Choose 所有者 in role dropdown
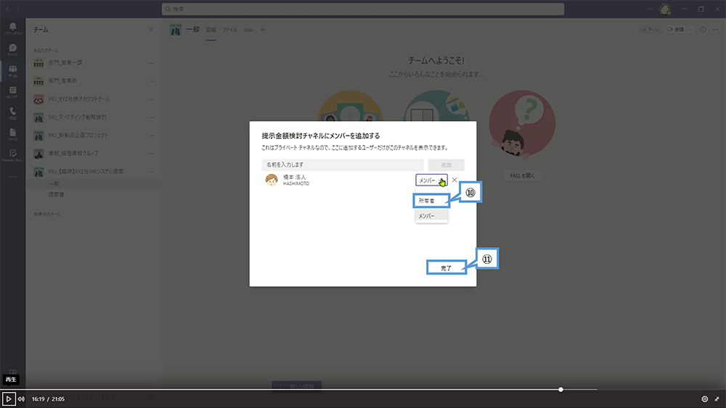 (x=431, y=201)
